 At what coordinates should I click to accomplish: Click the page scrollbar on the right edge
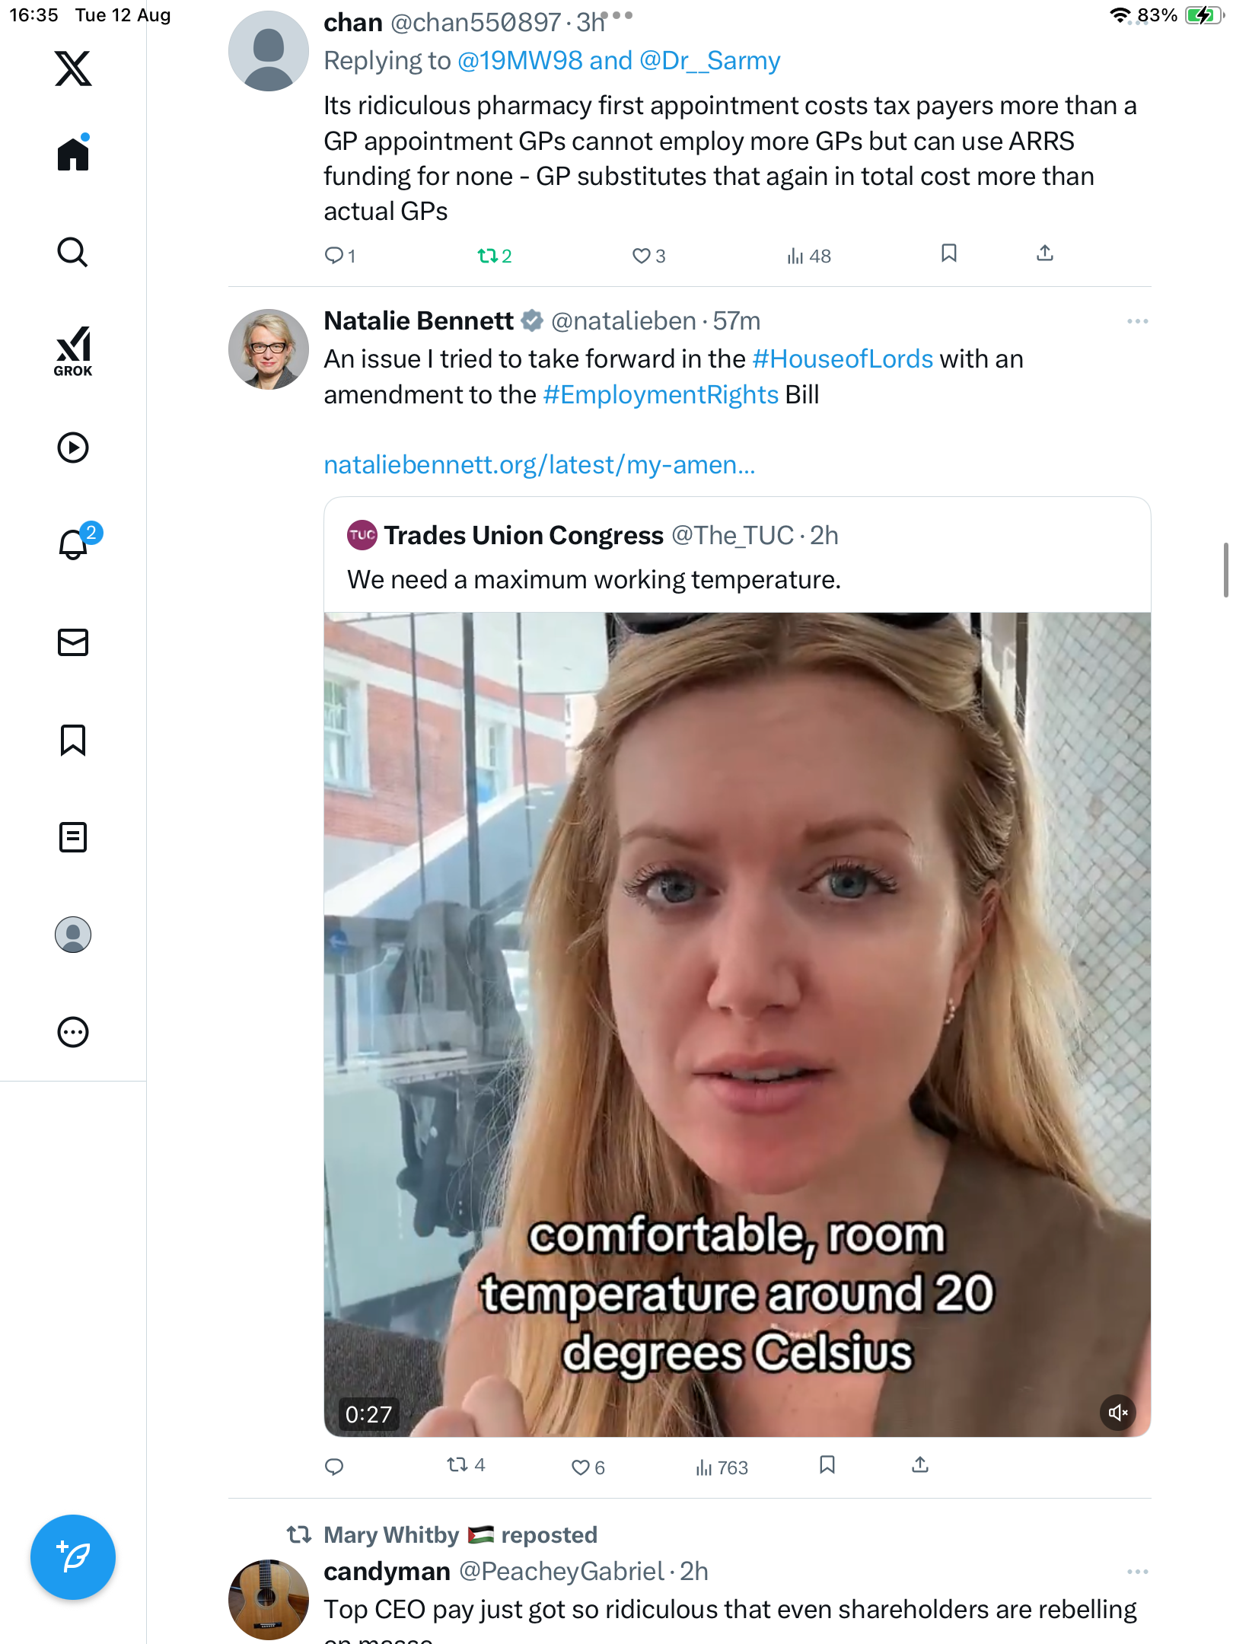[1225, 569]
